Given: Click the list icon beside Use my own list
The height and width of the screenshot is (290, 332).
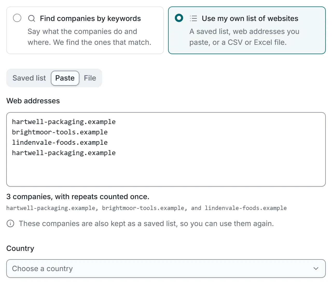Looking at the screenshot, I should (x=193, y=18).
